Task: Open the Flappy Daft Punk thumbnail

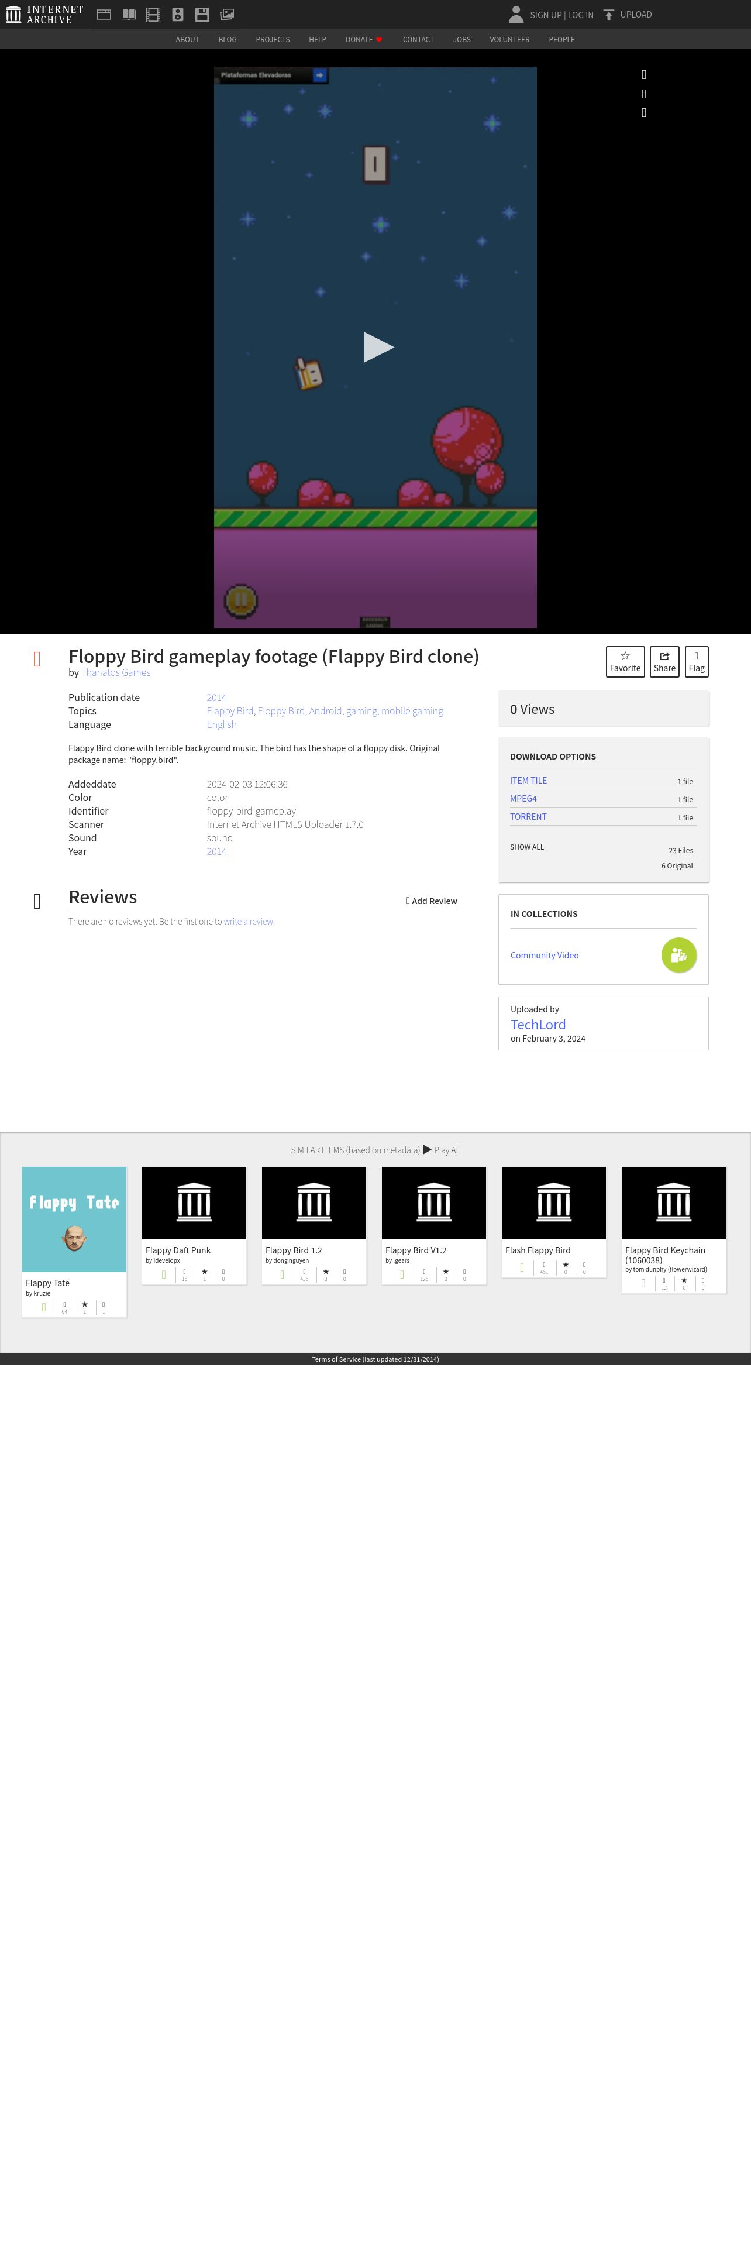Action: 194,1203
